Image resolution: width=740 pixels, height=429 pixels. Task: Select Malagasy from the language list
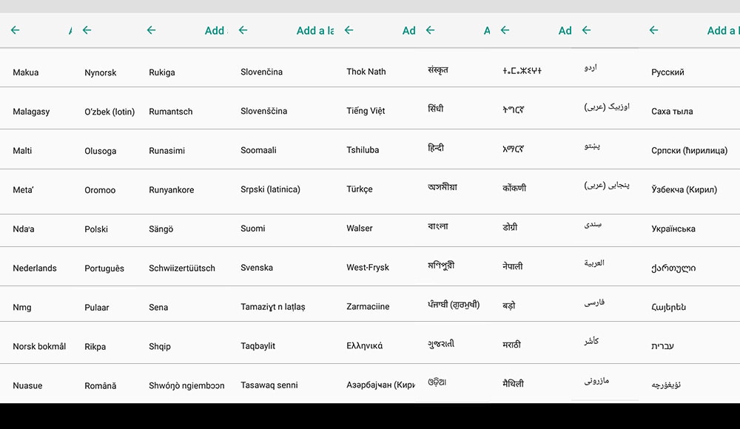(x=31, y=112)
